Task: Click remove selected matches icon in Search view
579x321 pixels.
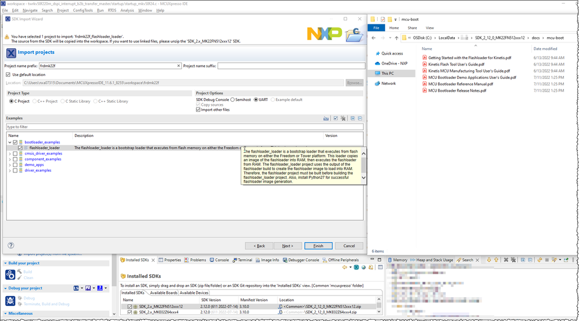Action: pyautogui.click(x=506, y=260)
